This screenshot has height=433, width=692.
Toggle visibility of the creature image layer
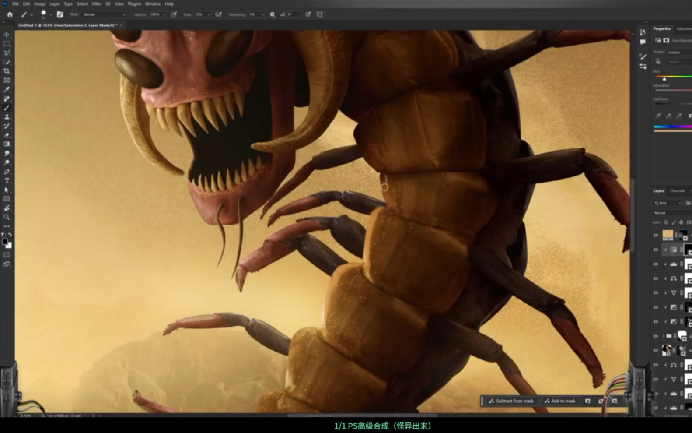click(655, 350)
